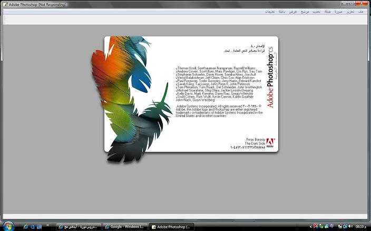Viewport: 371px width, 231px height.
Task: Open the تحرير (Edit) menu
Action: (x=350, y=11)
